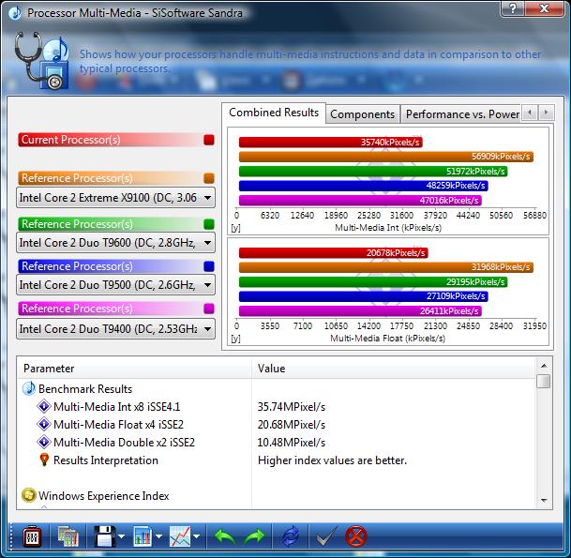Image resolution: width=571 pixels, height=558 pixels.
Task: Open the Performance vs. Power tab
Action: click(461, 114)
